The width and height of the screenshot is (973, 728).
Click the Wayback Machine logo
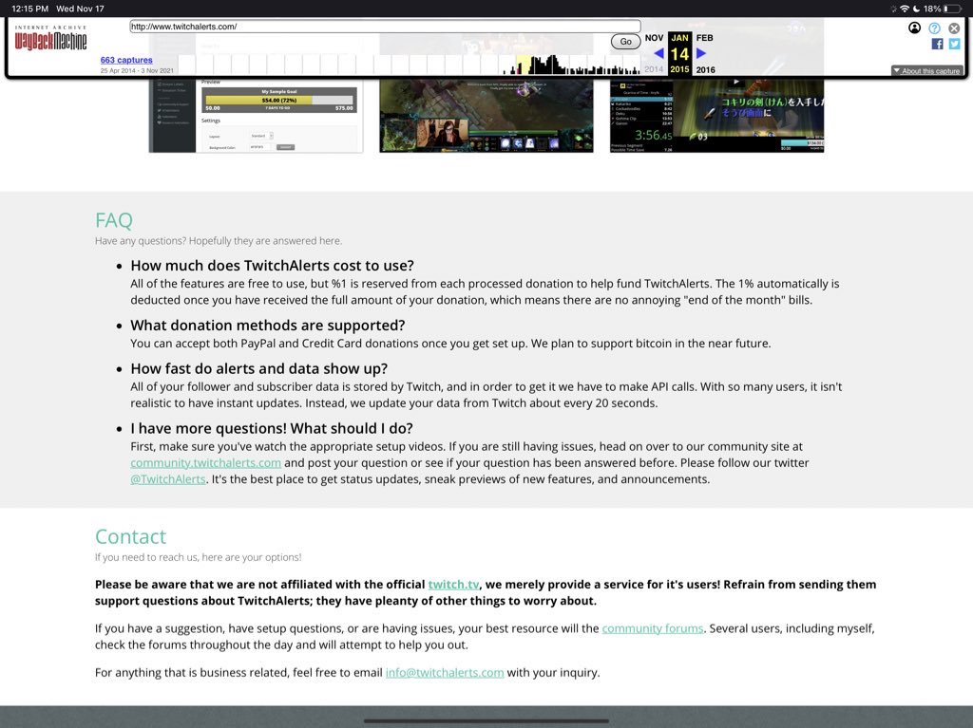click(51, 38)
